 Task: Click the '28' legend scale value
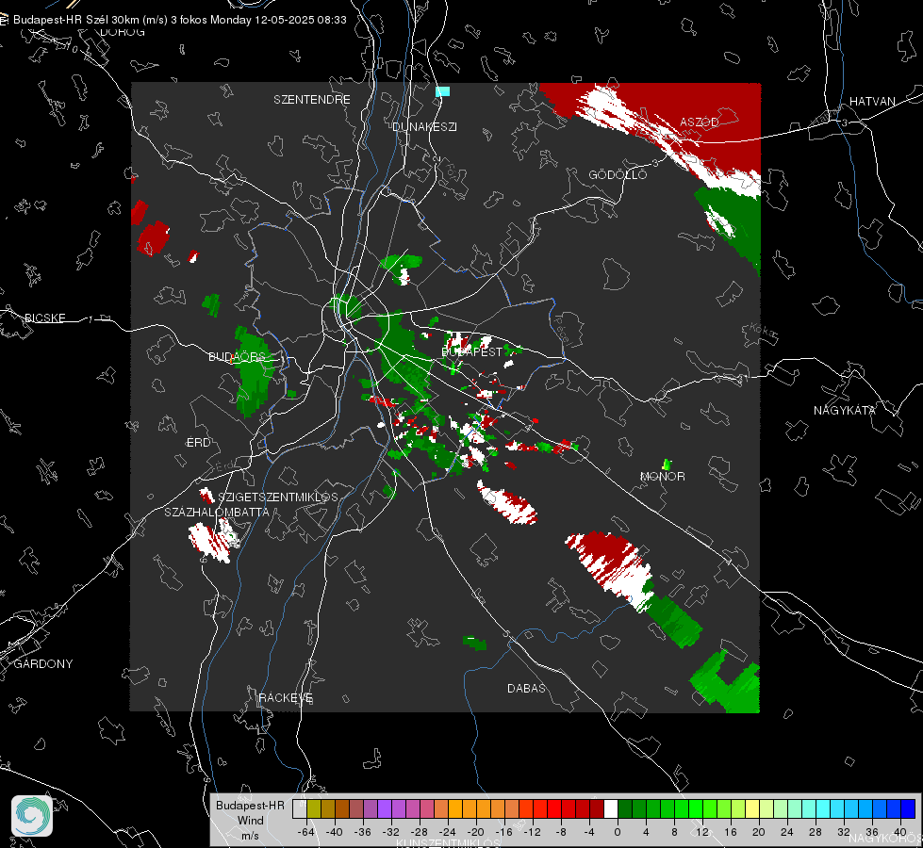click(x=816, y=832)
